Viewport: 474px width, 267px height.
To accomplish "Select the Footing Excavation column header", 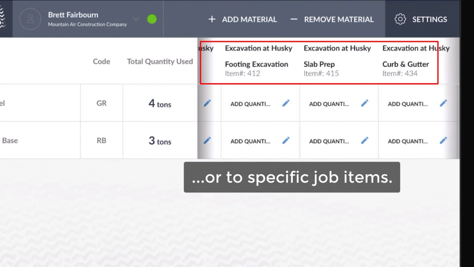I will tap(257, 64).
